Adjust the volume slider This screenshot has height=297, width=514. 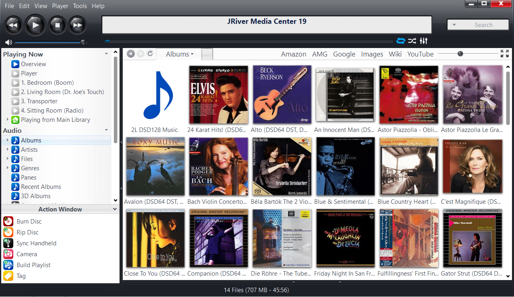click(x=50, y=42)
